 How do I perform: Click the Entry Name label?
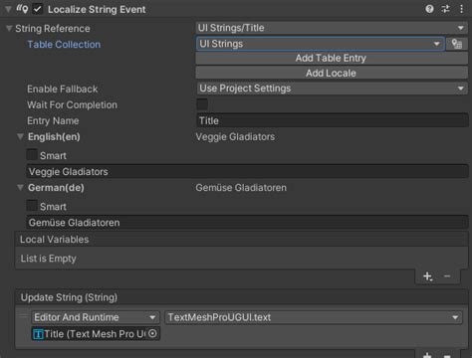click(x=53, y=120)
